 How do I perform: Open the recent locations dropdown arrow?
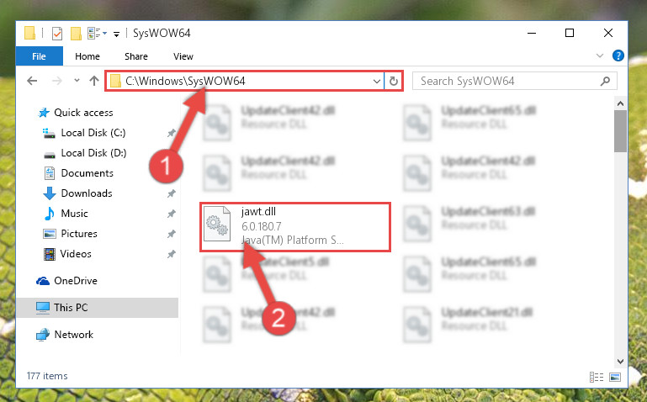coord(77,81)
